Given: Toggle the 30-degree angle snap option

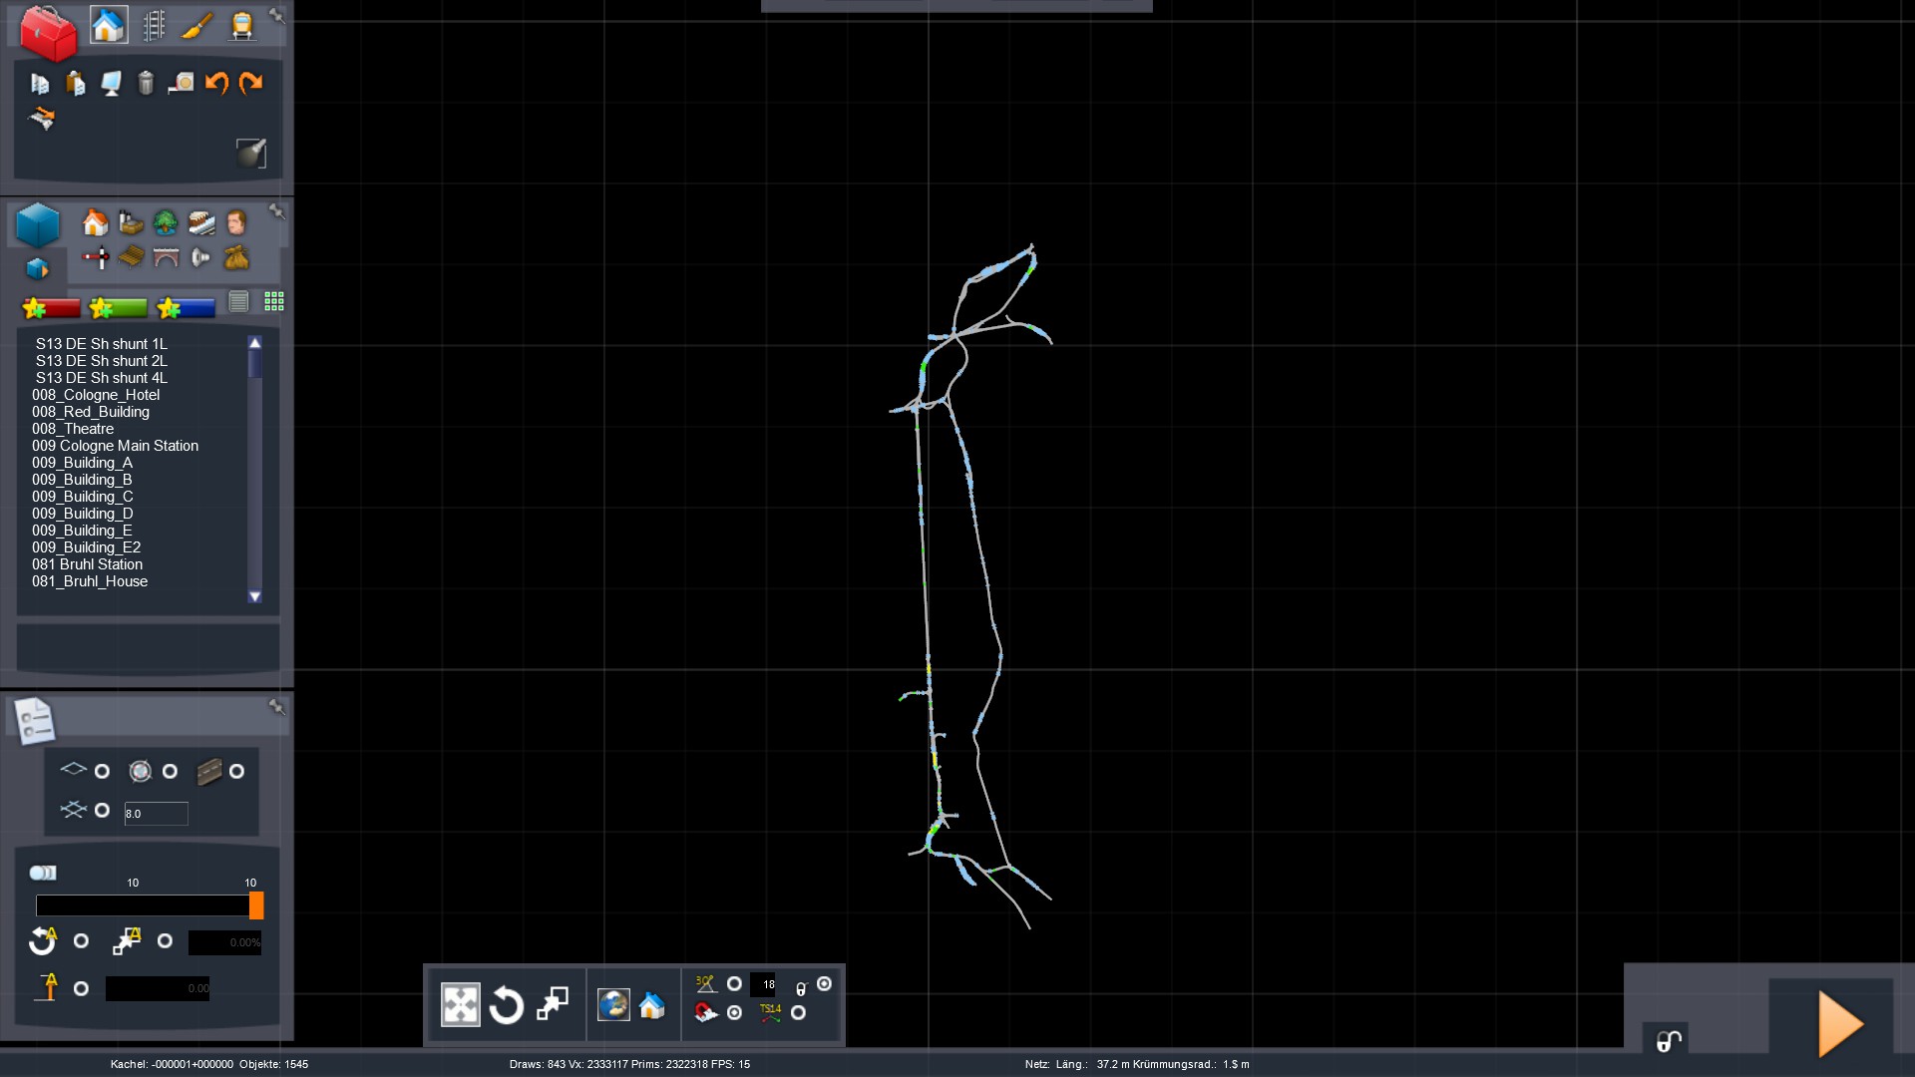Looking at the screenshot, I should [x=734, y=984].
